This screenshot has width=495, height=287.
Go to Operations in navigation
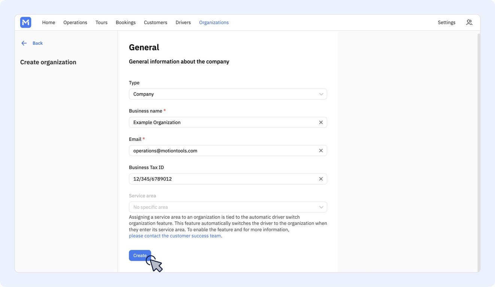[75, 22]
